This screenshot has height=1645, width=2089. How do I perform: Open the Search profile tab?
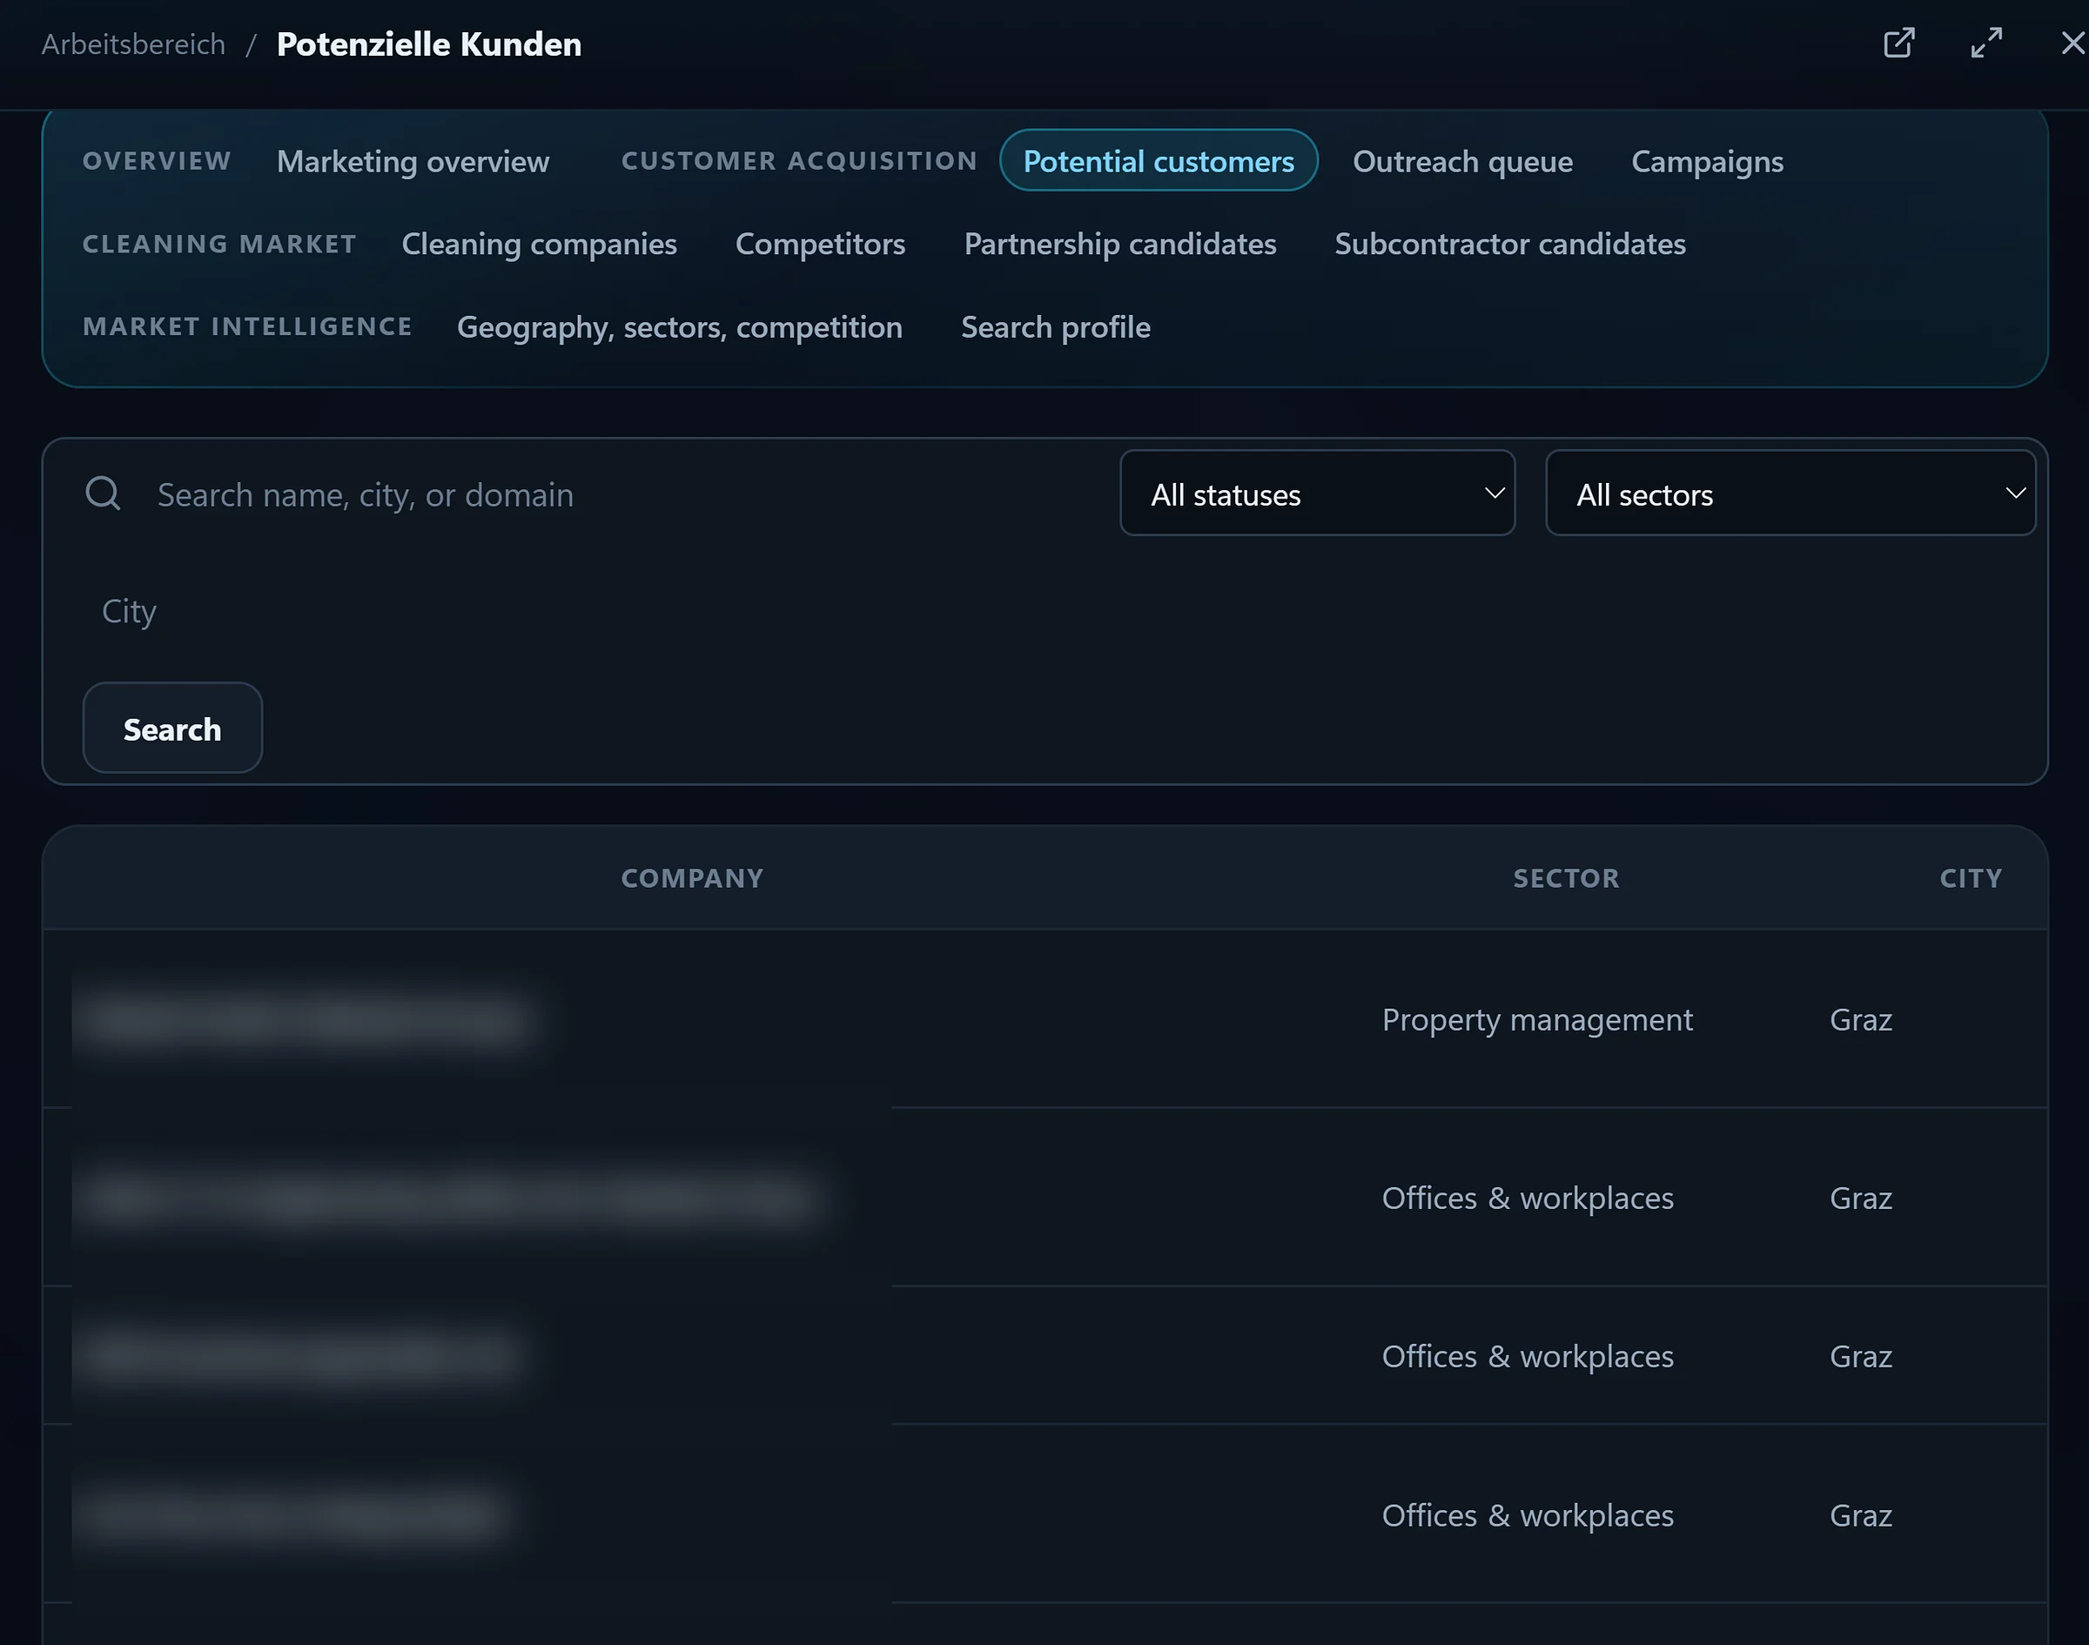coord(1055,326)
